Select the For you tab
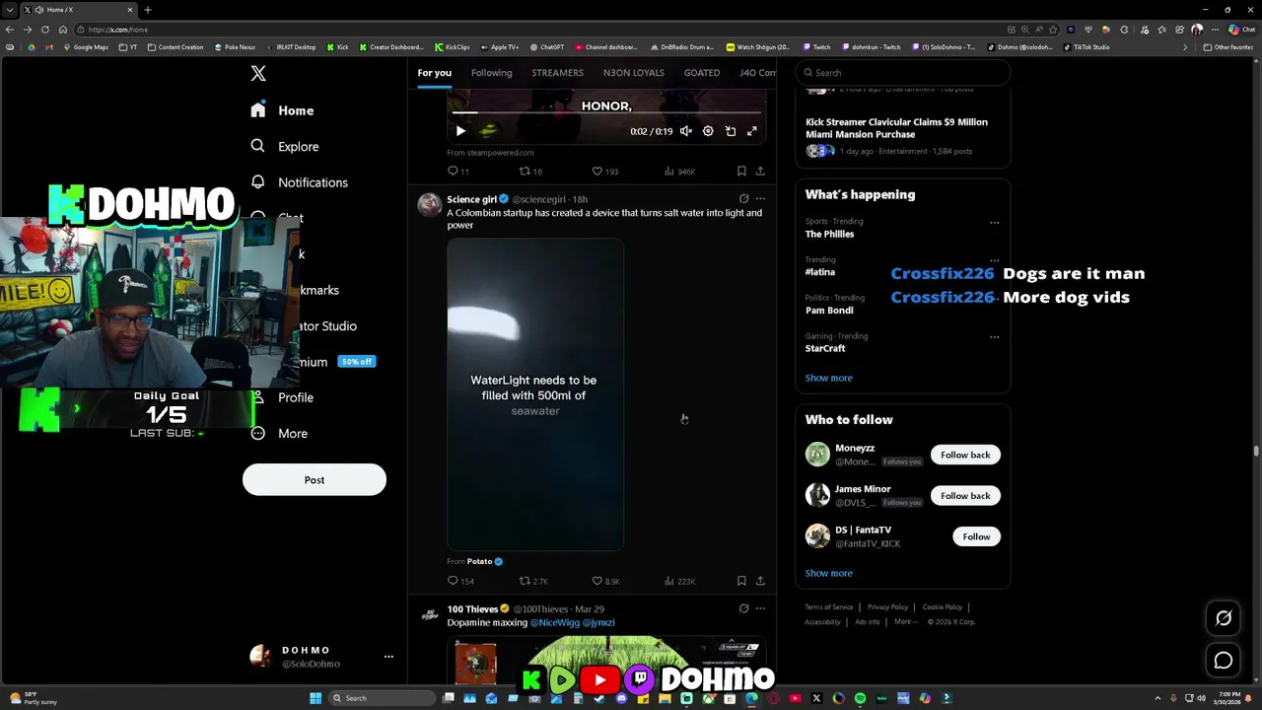This screenshot has width=1262, height=710. coord(434,72)
